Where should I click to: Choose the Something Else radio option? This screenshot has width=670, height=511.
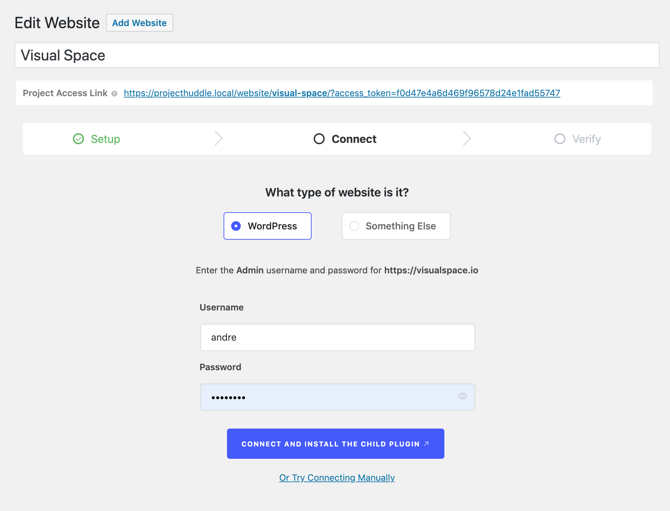point(354,226)
